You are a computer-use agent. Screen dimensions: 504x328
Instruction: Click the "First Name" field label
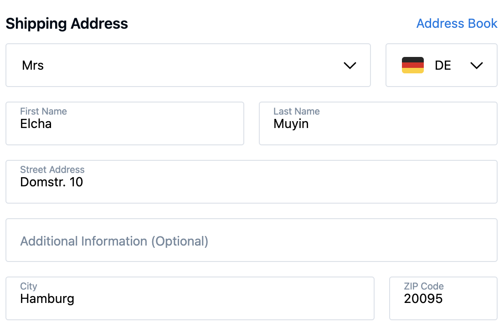coord(43,111)
